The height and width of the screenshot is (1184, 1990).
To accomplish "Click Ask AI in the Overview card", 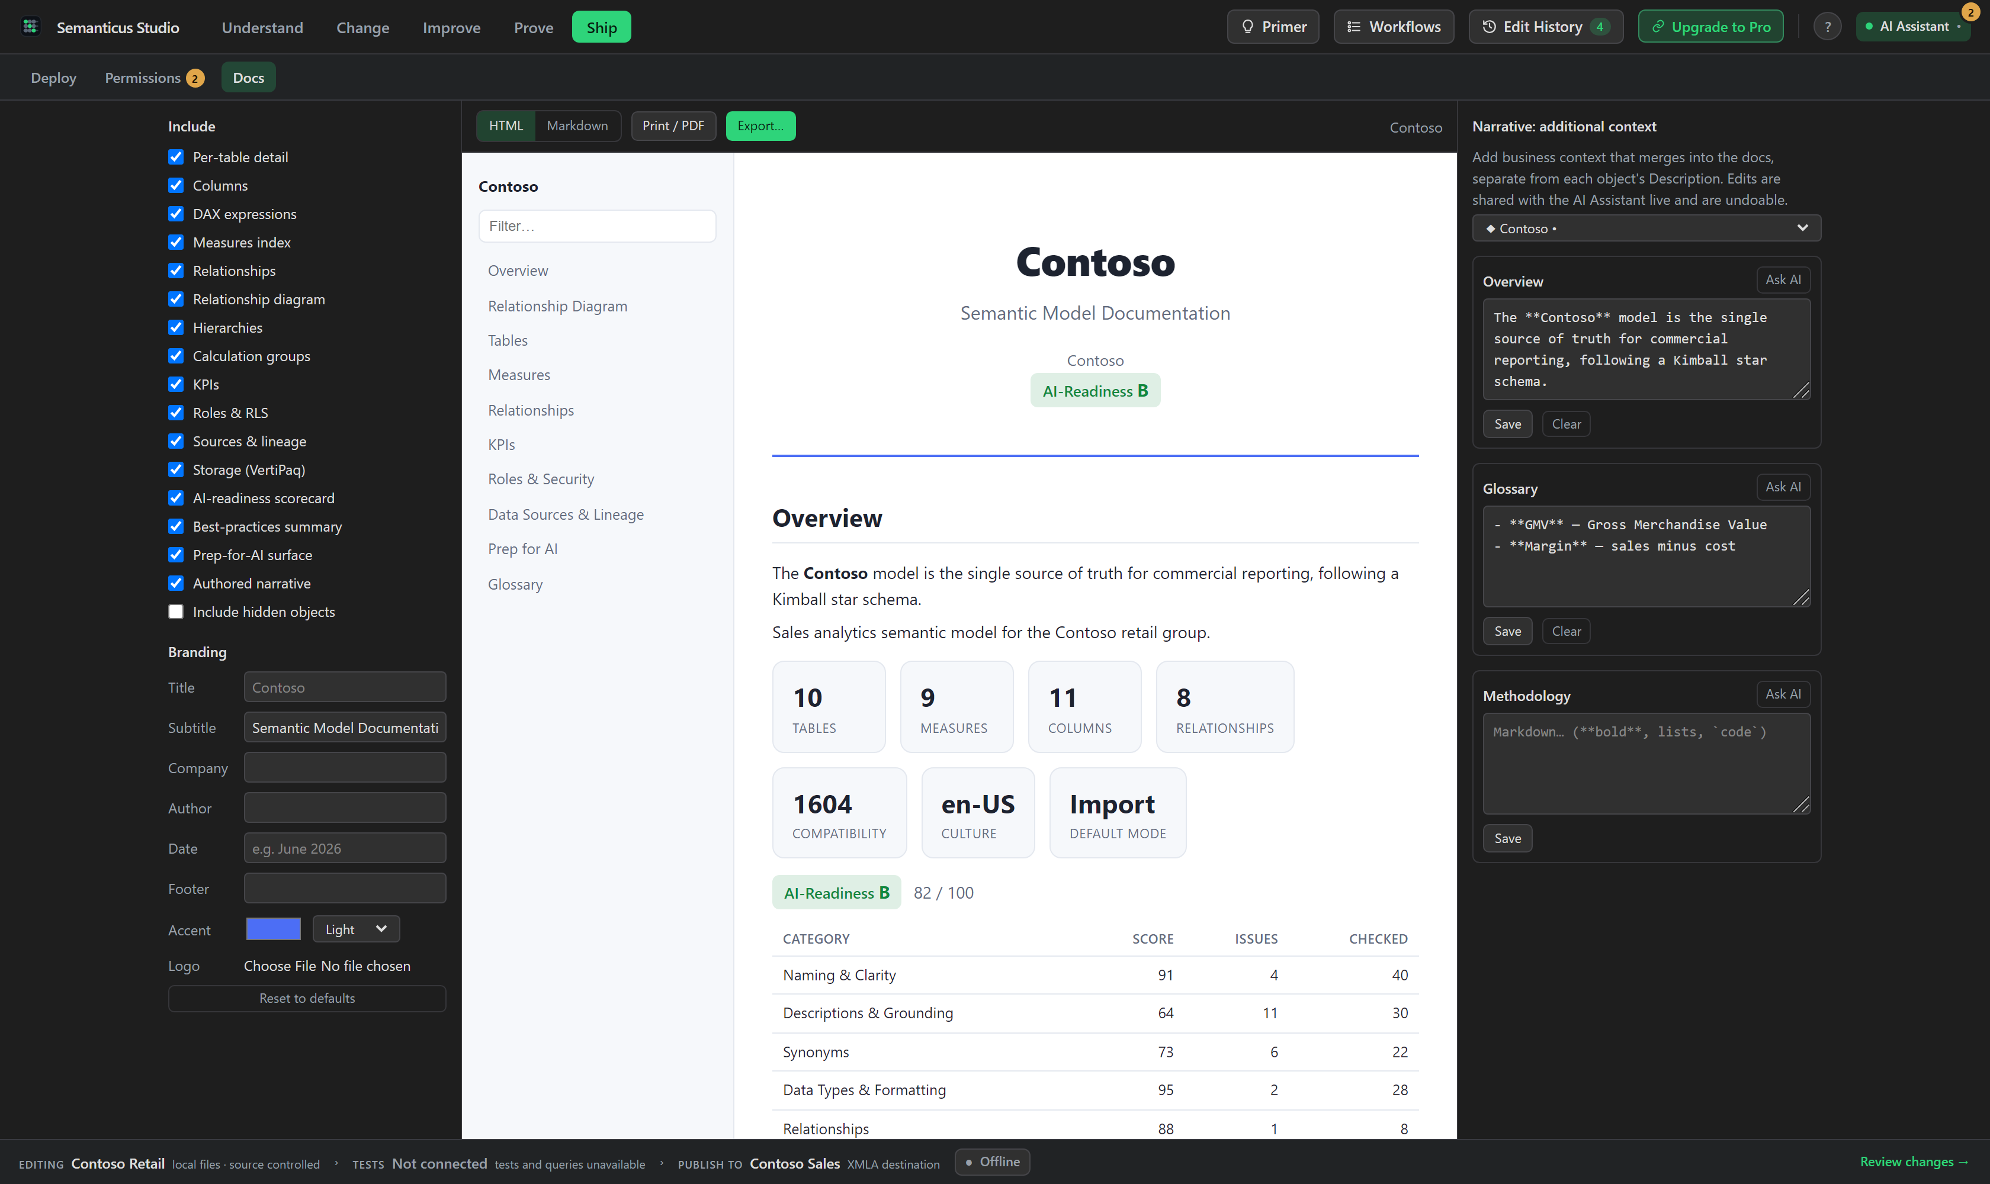I will (1783, 280).
